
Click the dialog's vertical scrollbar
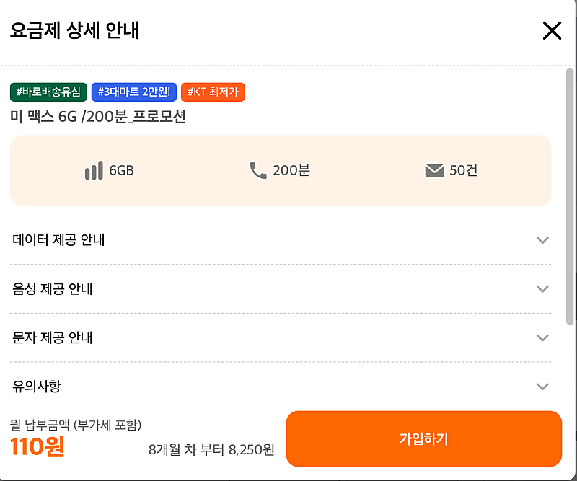pyautogui.click(x=570, y=195)
